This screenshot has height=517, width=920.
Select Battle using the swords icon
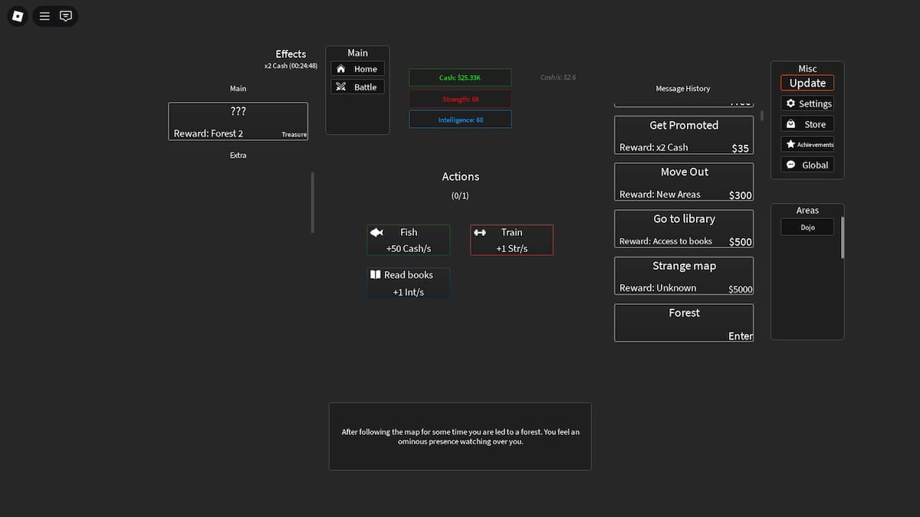pos(340,86)
